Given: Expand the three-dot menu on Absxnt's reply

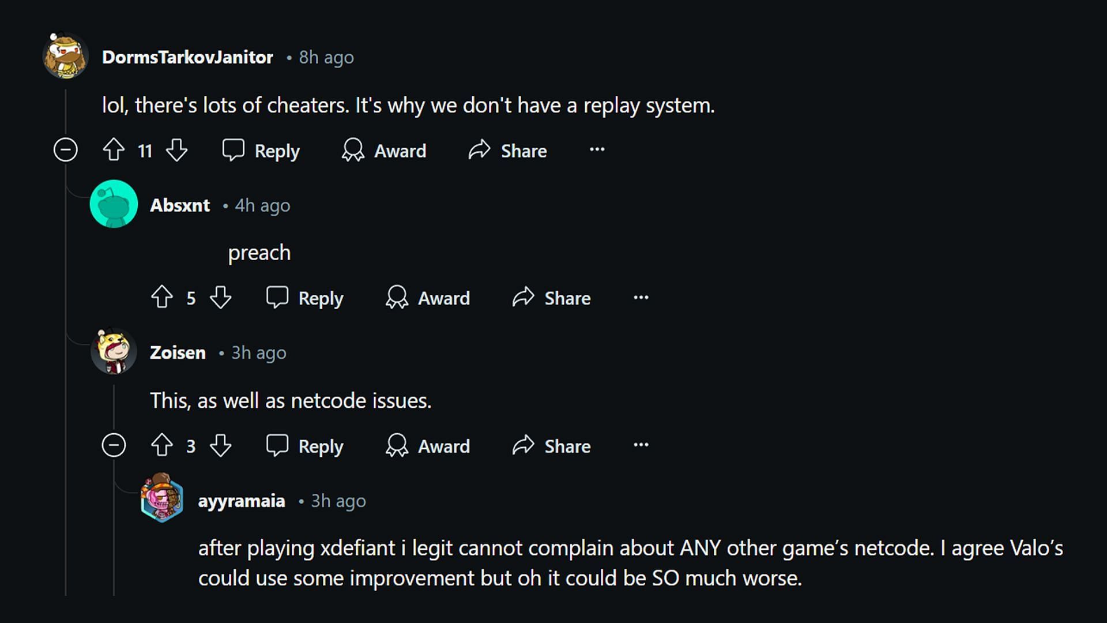Looking at the screenshot, I should tap(641, 297).
